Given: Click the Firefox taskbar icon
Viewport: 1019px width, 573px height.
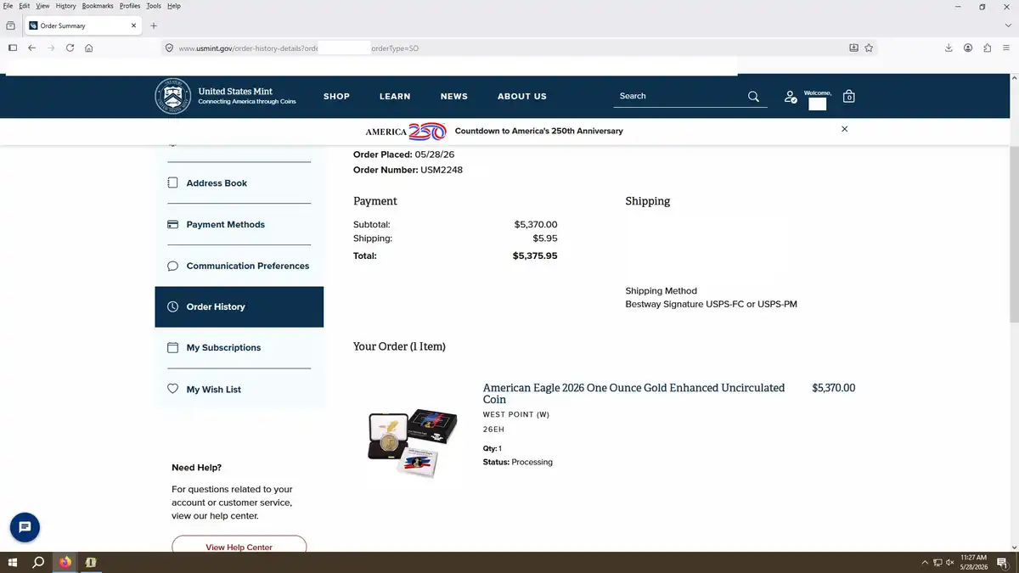Looking at the screenshot, I should pyautogui.click(x=65, y=562).
